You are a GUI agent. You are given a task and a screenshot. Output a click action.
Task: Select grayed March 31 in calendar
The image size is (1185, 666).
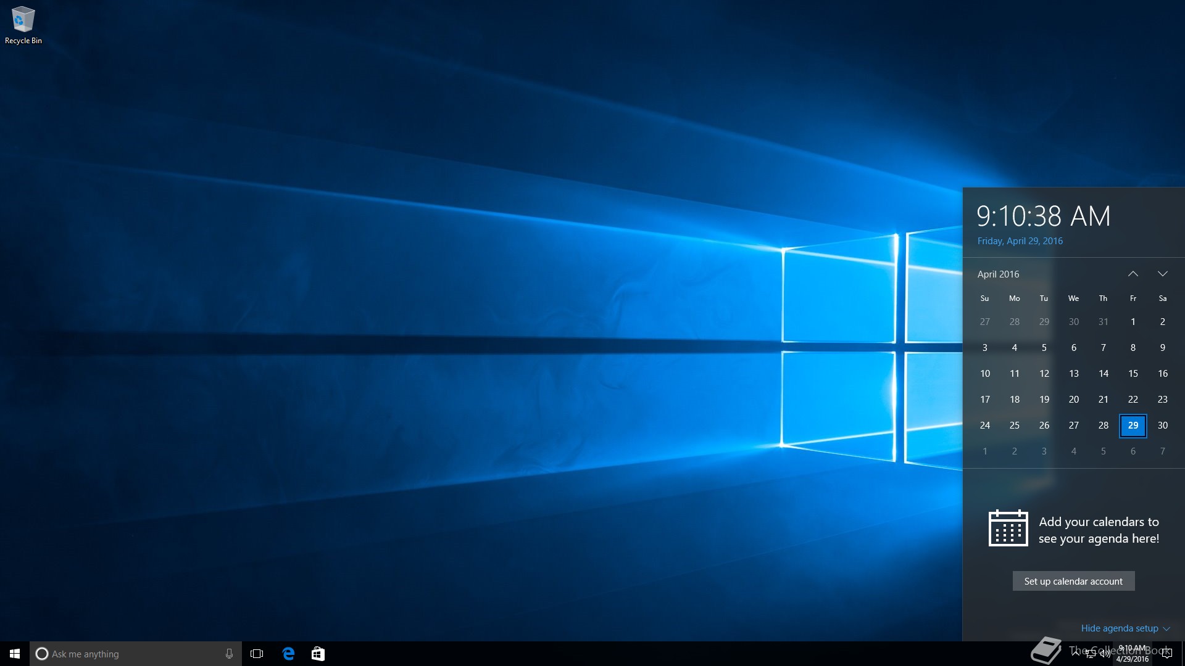1104,322
